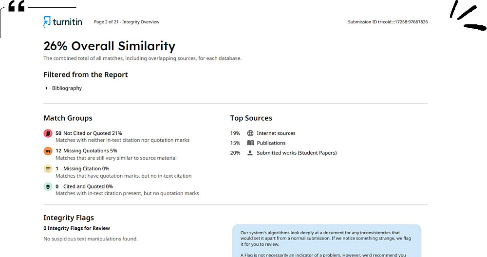Select 12 Missing Quotations match group
Viewport: 487px width, 257px height.
(x=86, y=151)
